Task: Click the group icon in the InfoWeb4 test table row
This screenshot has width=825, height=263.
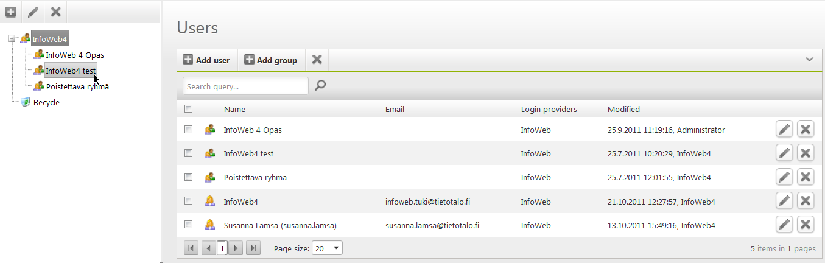Action: [209, 153]
